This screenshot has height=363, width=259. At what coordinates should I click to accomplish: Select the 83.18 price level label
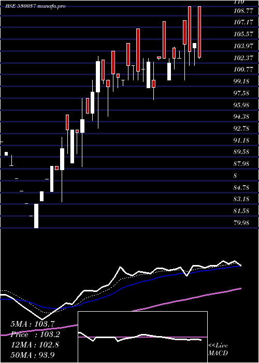pos(241,199)
